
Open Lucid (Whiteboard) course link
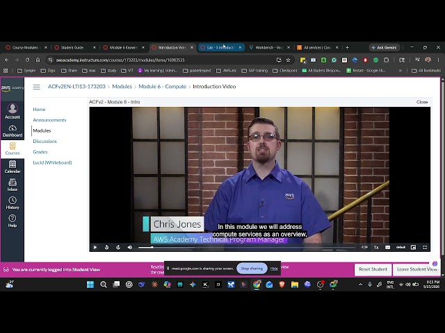point(52,162)
